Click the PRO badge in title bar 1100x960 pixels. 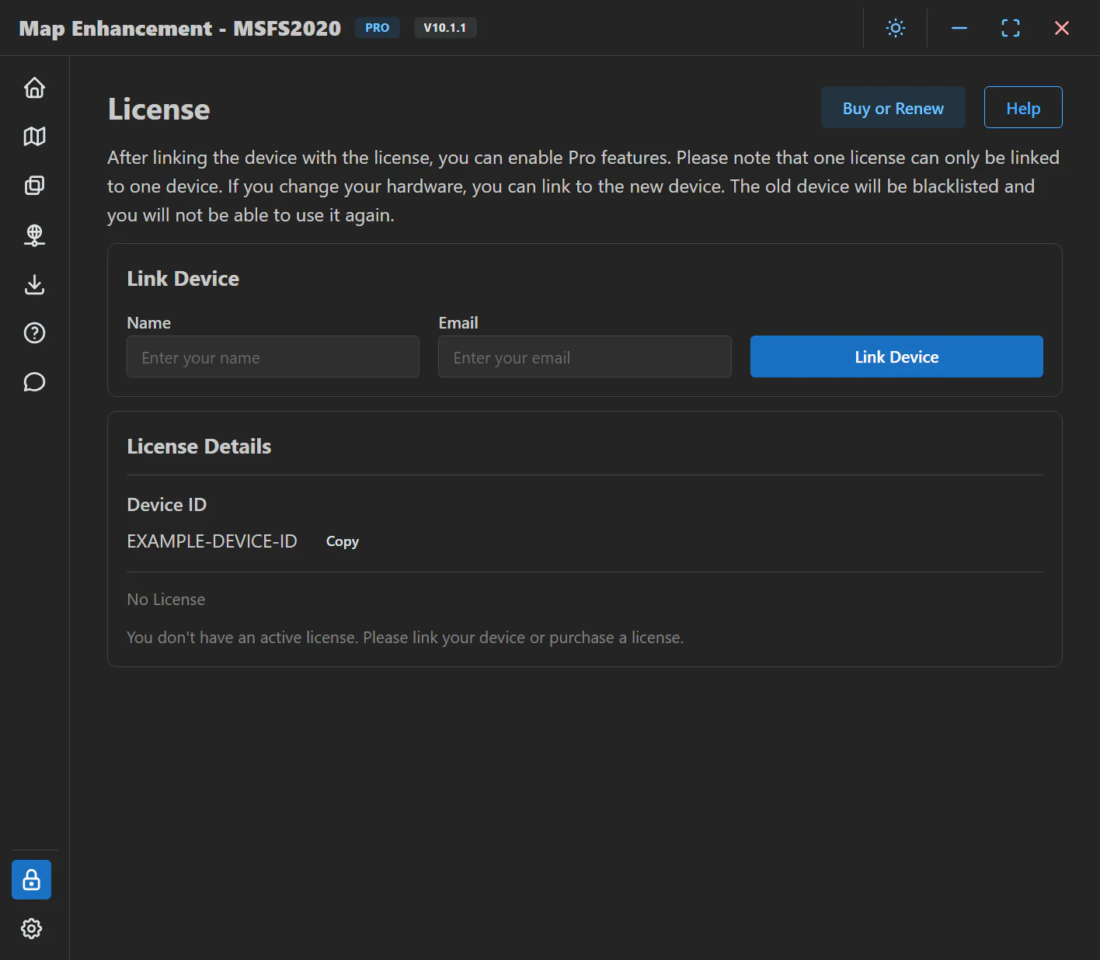(x=378, y=28)
